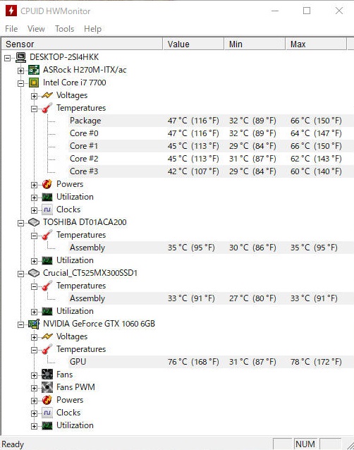This screenshot has height=450, width=354.
Task: Click the Value column header
Action: (193, 44)
